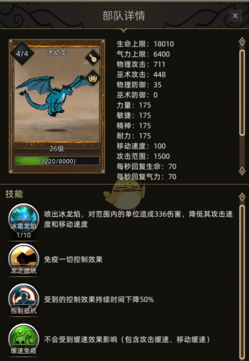Image resolution: width=249 pixels, height=361 pixels.
Task: Click the skills list scrollbar thumb
Action: pyautogui.click(x=242, y=283)
